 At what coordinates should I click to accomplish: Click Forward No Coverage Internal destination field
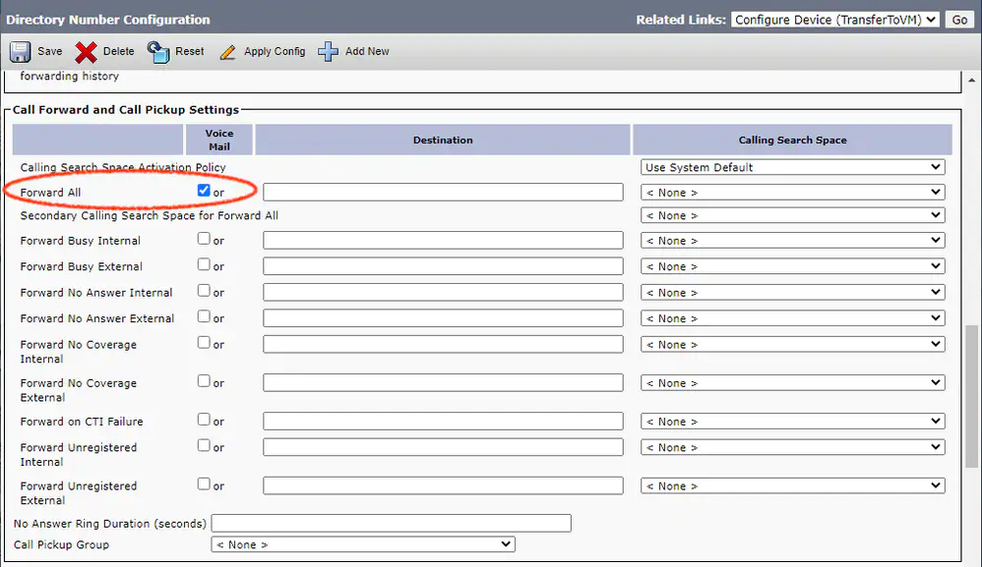point(443,345)
